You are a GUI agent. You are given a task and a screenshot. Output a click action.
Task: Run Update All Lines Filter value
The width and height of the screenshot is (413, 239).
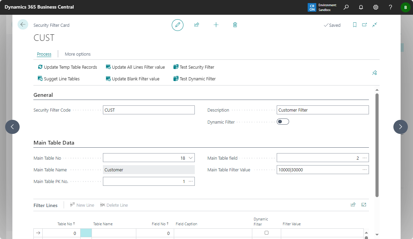pos(135,67)
